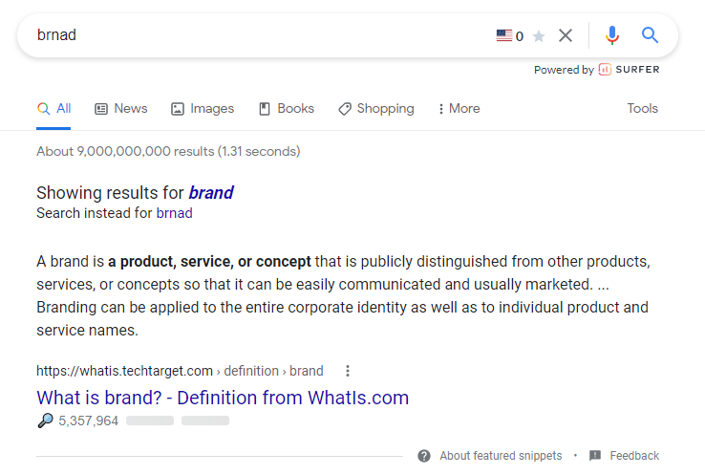Open the Tools options

(643, 108)
